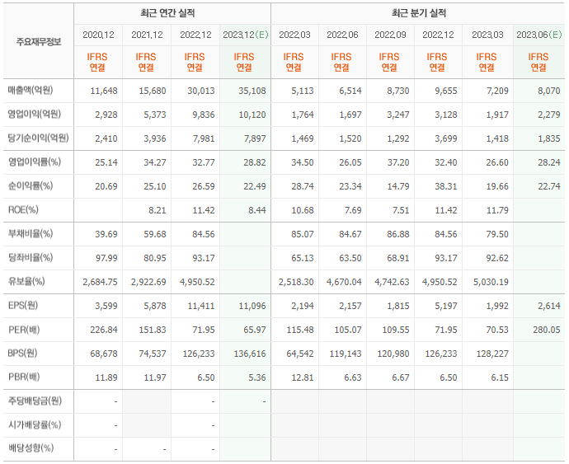Image resolution: width=569 pixels, height=464 pixels.
Task: Click the 부채비율(%) row label
Action: tap(31, 233)
